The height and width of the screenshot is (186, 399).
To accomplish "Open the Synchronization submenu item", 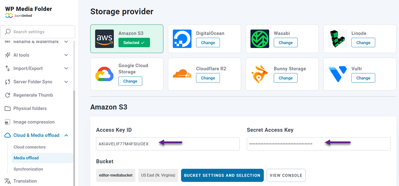I will [x=28, y=169].
